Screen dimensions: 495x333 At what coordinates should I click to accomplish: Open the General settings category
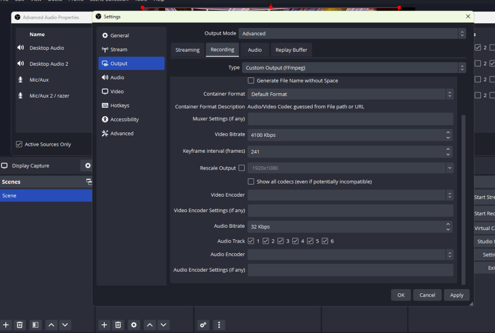(x=131, y=35)
